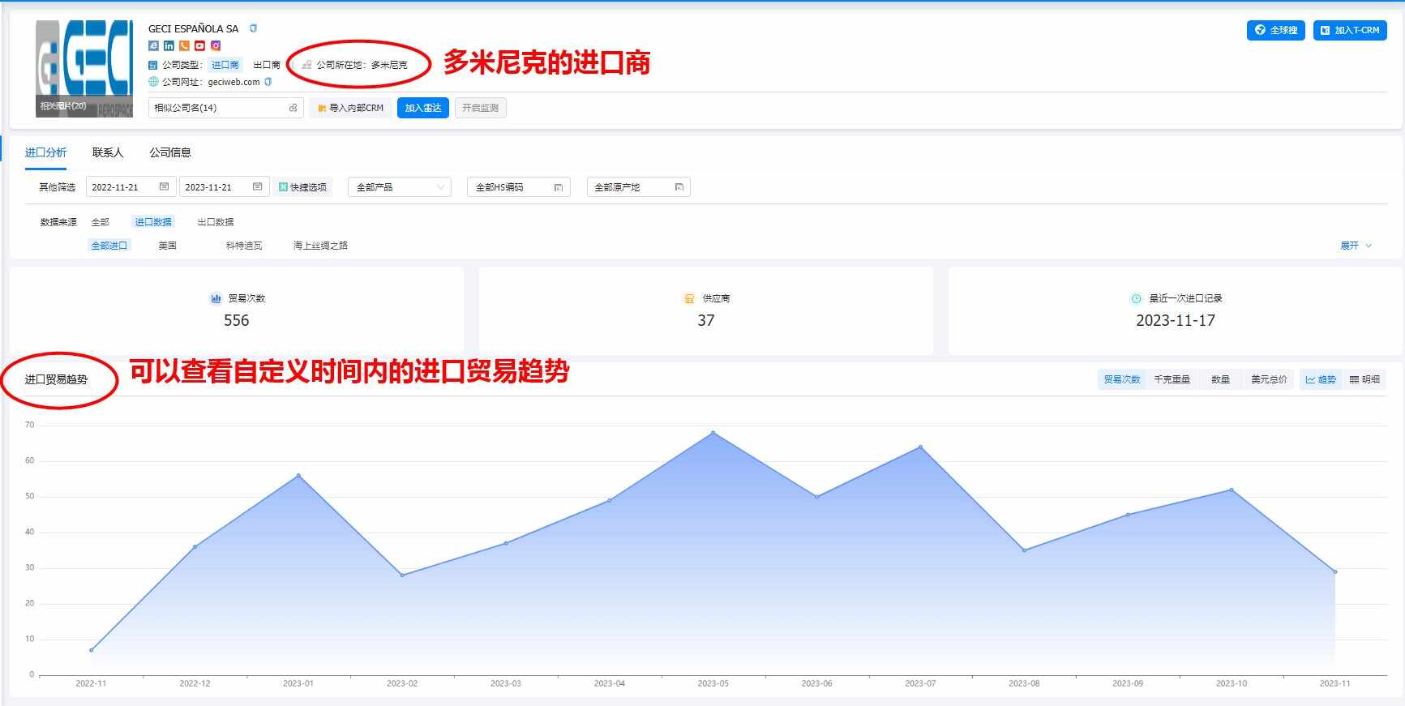Open calendar icon for start date 2022-11-21
This screenshot has height=706, width=1405.
(x=164, y=187)
